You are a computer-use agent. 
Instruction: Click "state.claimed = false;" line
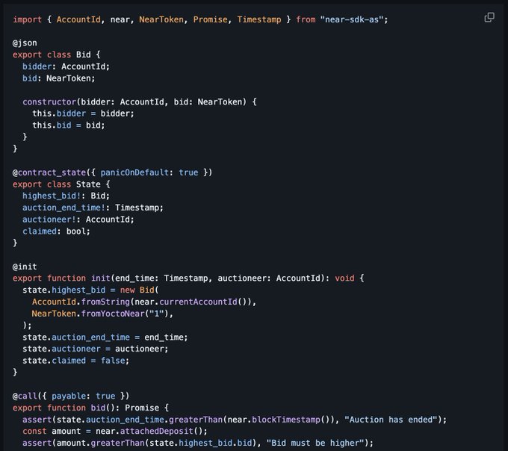(75, 361)
